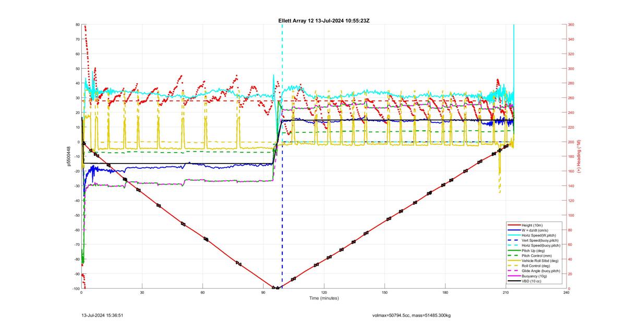The height and width of the screenshot is (324, 626).
Task: Click the 'Buoyancy (10g)' legend entry
Action: pyautogui.click(x=534, y=277)
